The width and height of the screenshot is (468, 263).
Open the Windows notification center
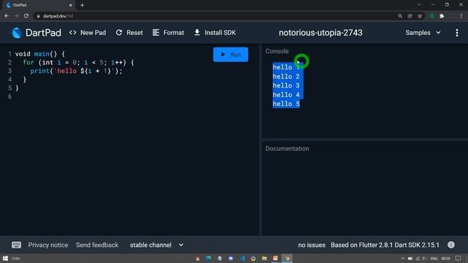click(458, 259)
